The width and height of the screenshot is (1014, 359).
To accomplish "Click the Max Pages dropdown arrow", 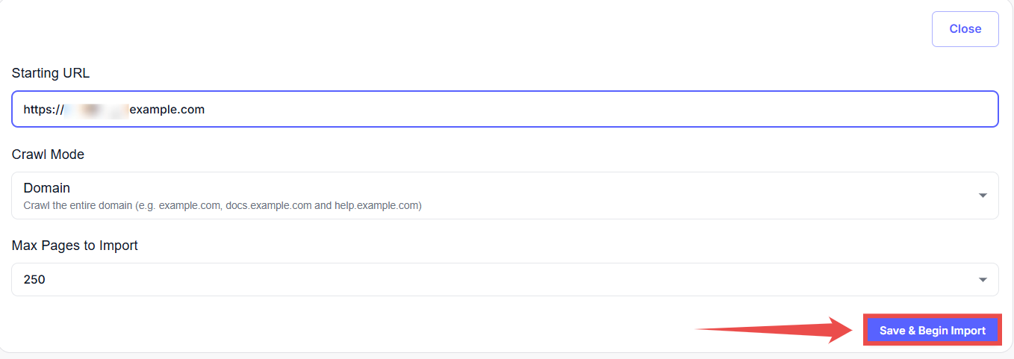I will point(983,280).
